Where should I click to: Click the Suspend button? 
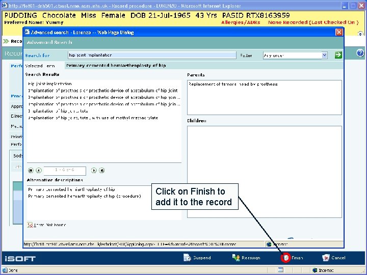pos(197,258)
